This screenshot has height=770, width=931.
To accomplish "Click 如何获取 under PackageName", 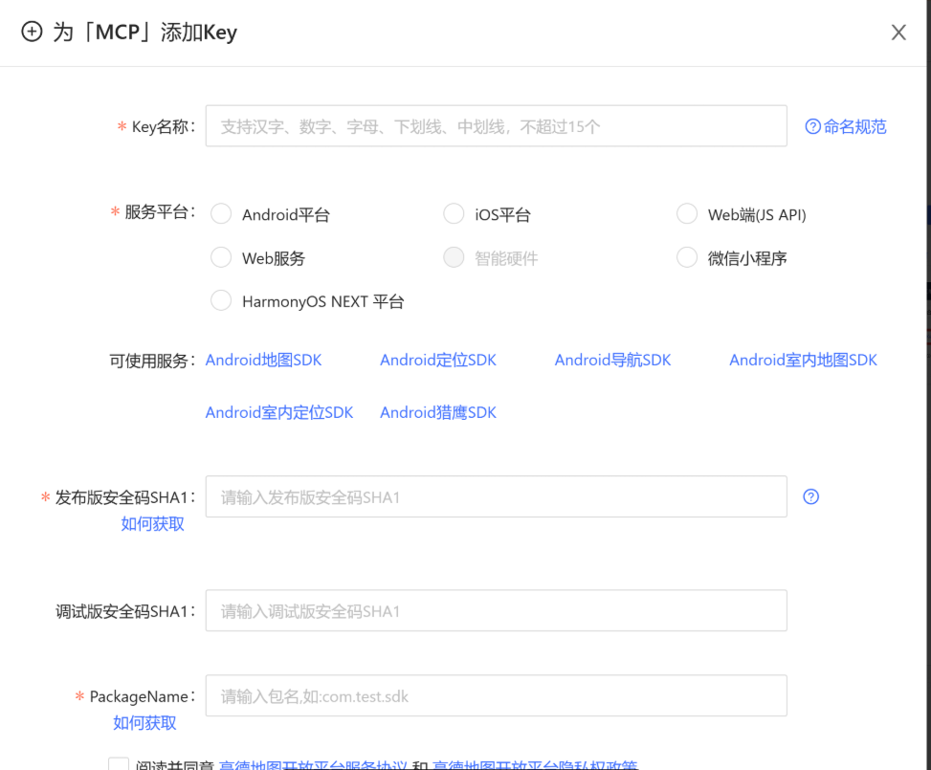I will (144, 723).
